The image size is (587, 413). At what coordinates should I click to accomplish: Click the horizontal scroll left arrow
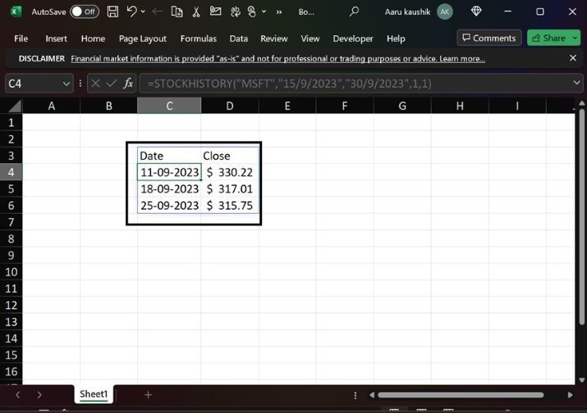coord(372,395)
